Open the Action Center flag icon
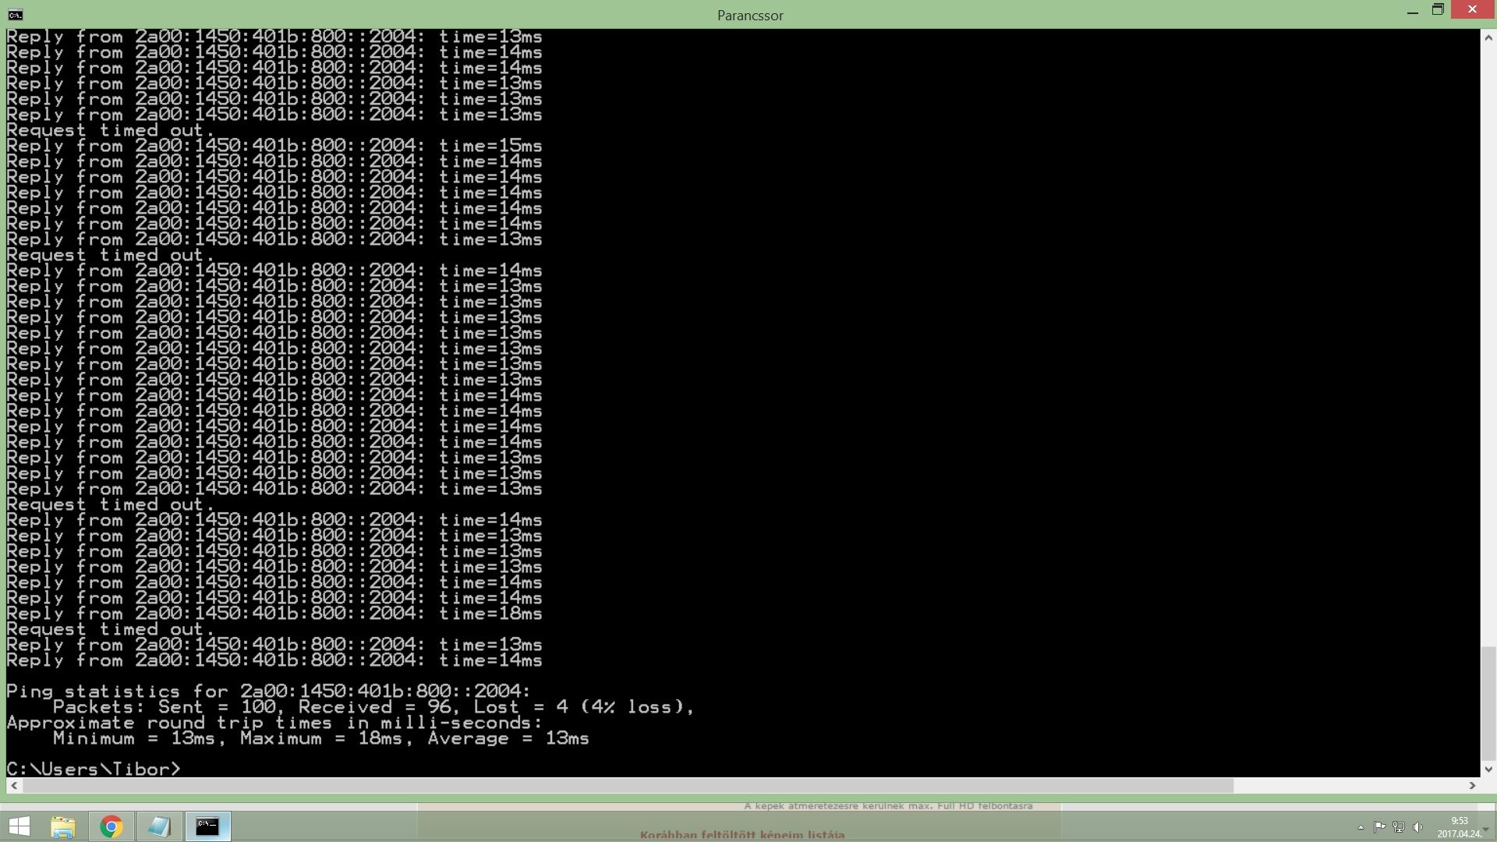Image resolution: width=1497 pixels, height=842 pixels. [x=1379, y=827]
